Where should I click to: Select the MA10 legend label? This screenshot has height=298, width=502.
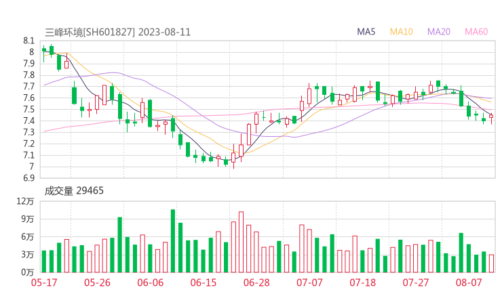(x=401, y=32)
